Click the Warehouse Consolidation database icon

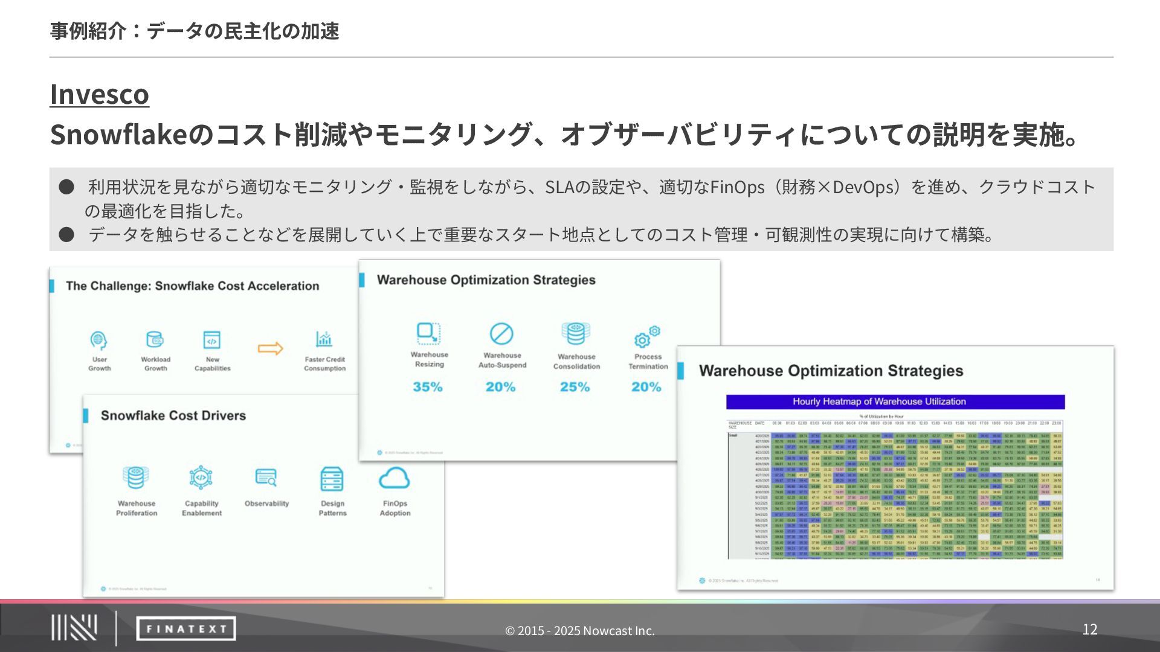point(576,333)
